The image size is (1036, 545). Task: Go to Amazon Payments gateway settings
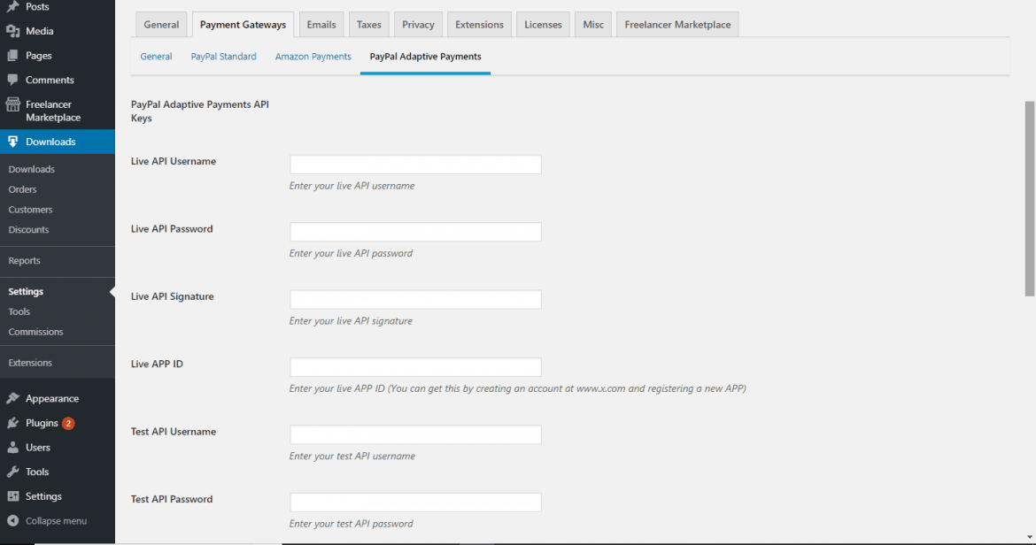click(x=313, y=57)
